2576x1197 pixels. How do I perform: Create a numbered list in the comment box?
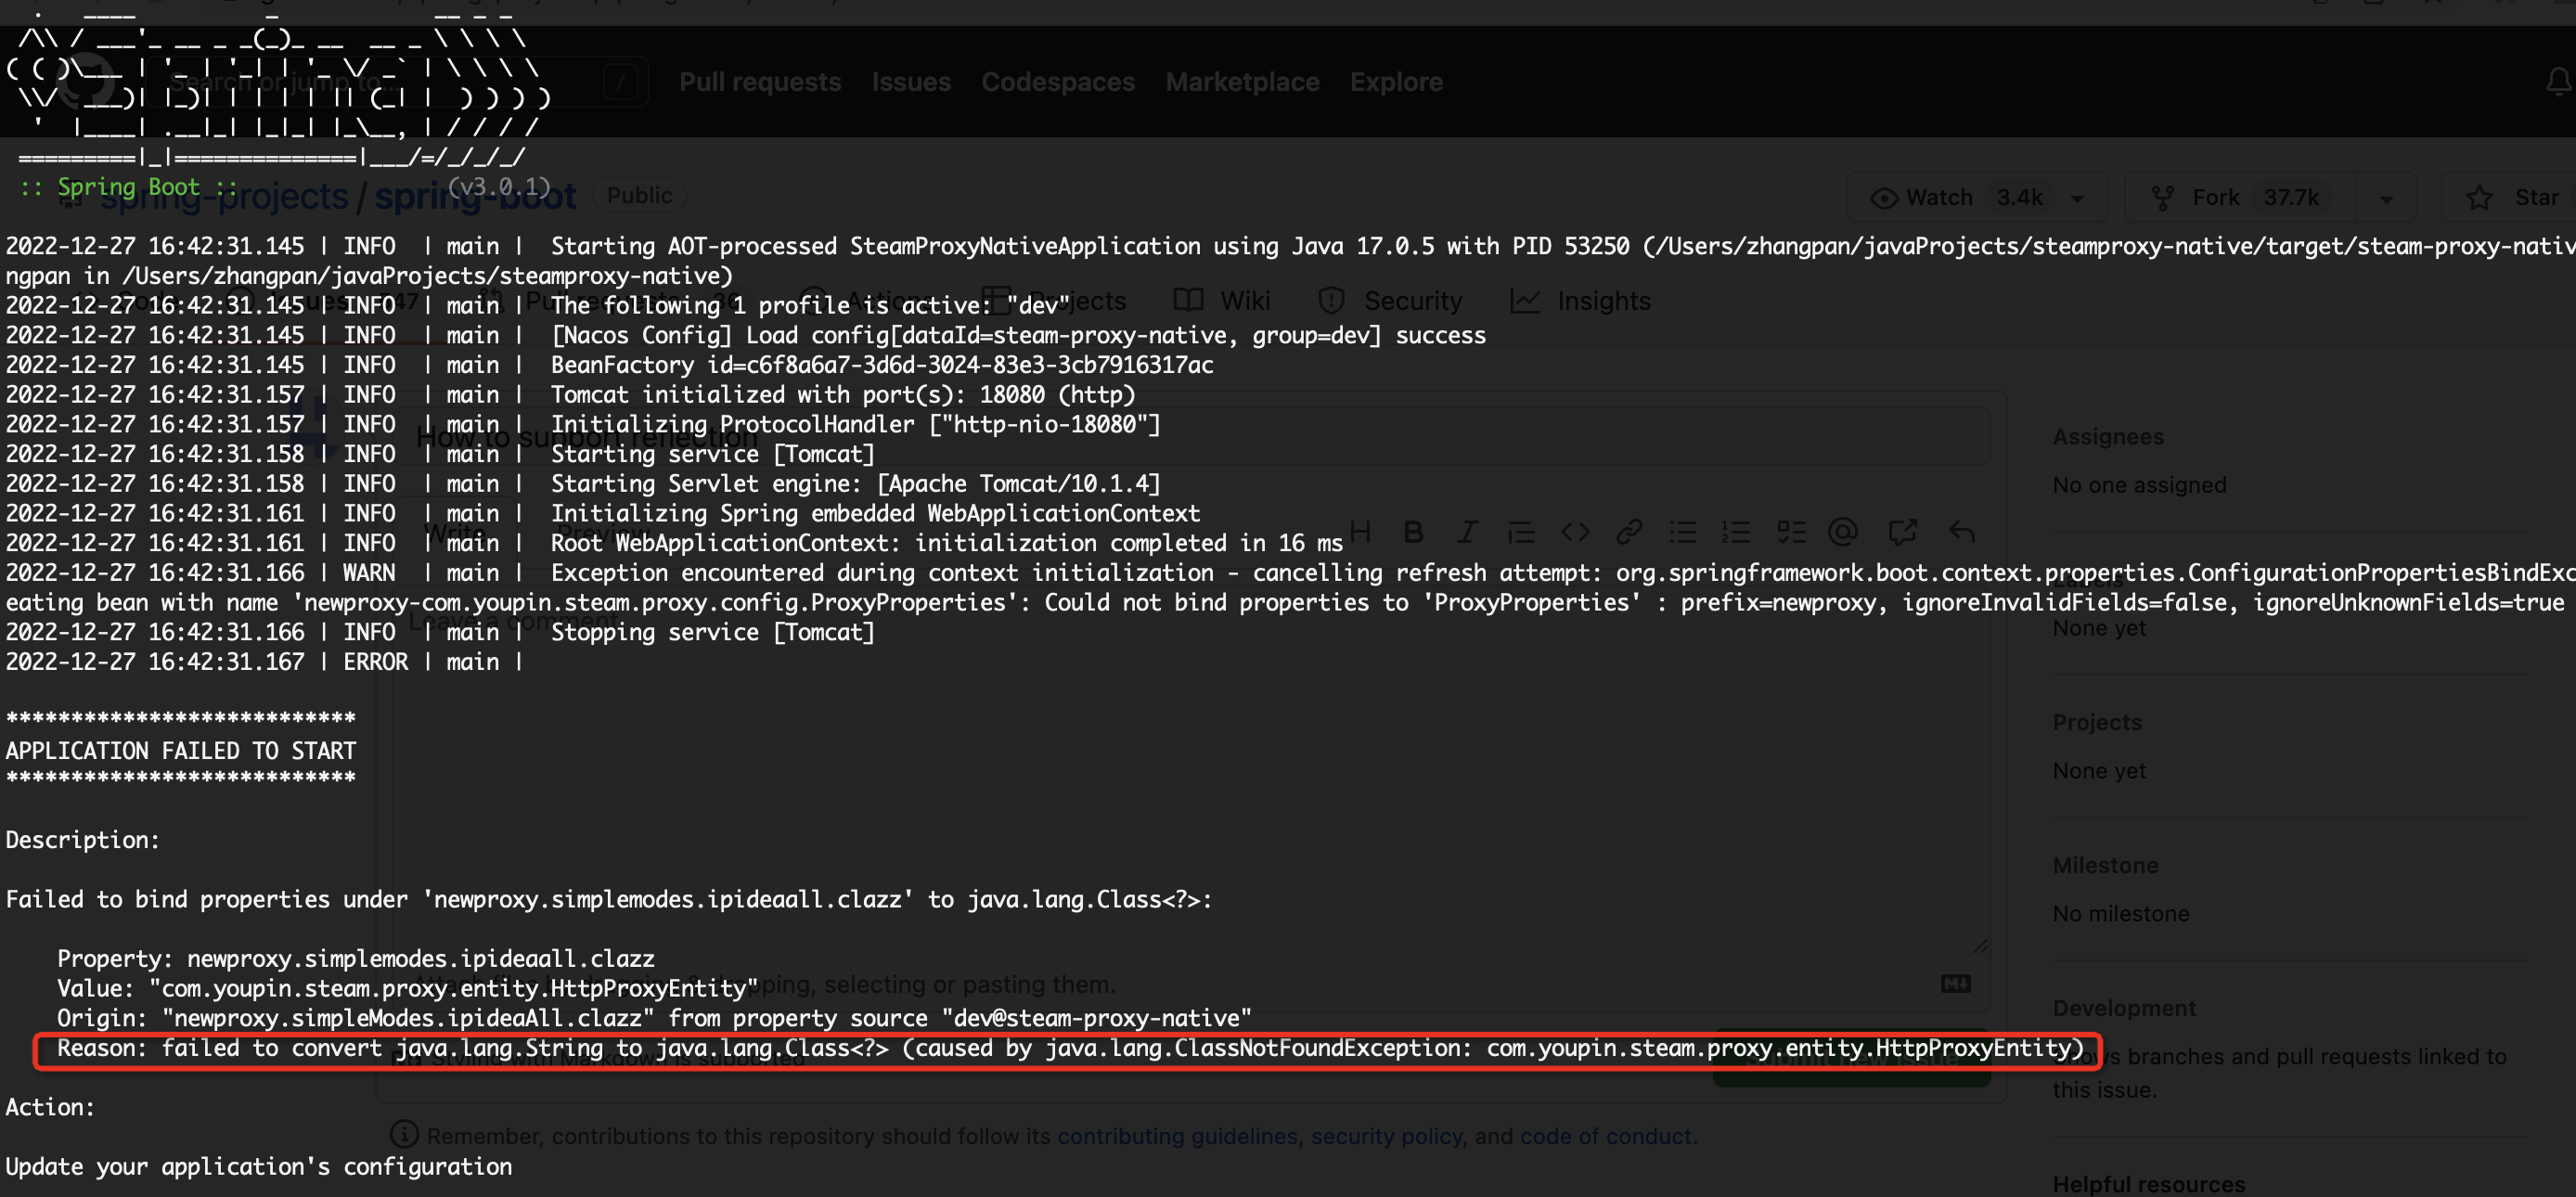(1738, 531)
